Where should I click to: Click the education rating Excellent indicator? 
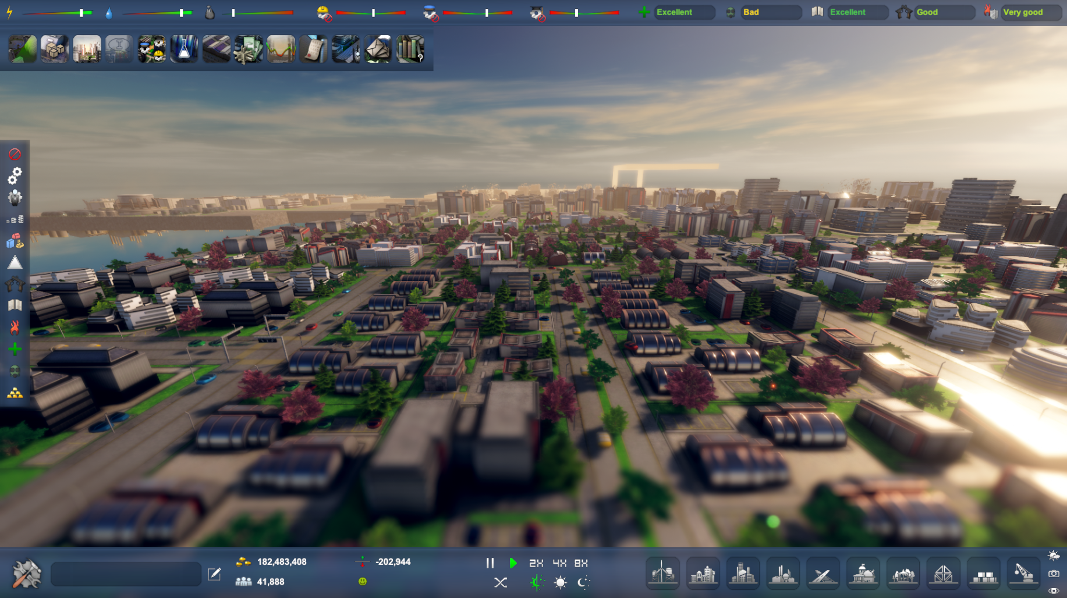858,12
